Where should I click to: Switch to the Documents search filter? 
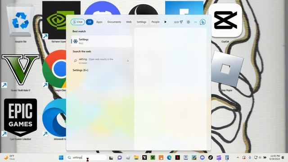click(114, 22)
